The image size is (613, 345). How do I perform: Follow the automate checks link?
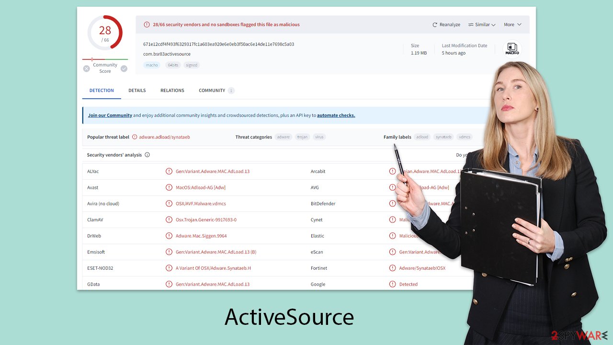click(336, 115)
